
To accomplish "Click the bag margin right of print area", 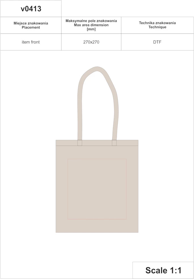I will coord(132,189).
